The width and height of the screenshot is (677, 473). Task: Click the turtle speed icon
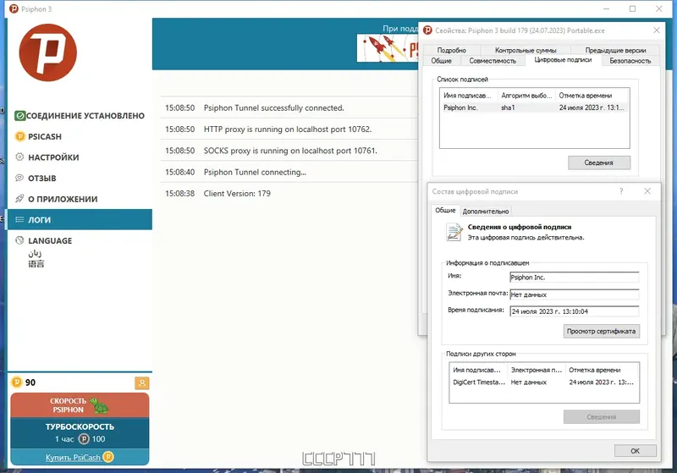(x=100, y=405)
